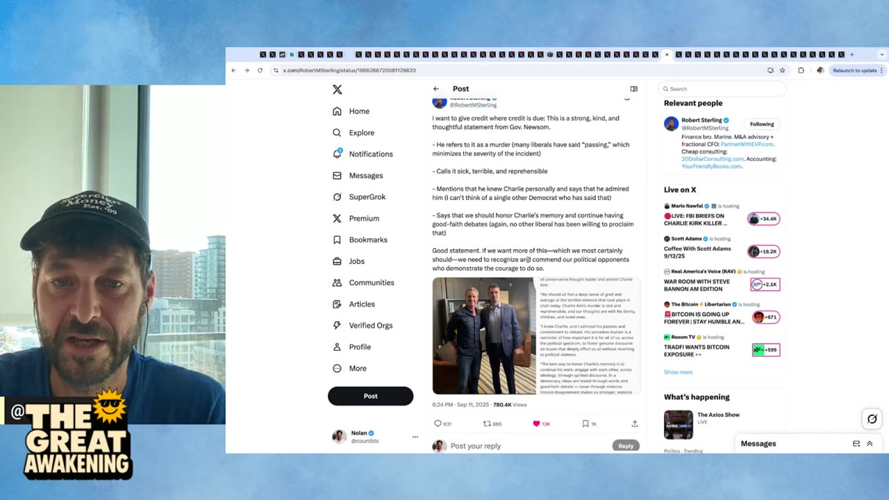Open account menu dots next to Nolan
The width and height of the screenshot is (889, 500).
click(x=415, y=437)
